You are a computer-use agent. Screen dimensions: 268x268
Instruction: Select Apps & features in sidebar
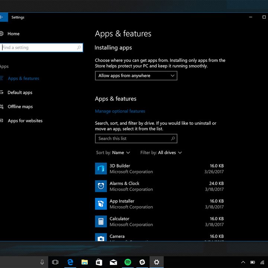(23, 78)
